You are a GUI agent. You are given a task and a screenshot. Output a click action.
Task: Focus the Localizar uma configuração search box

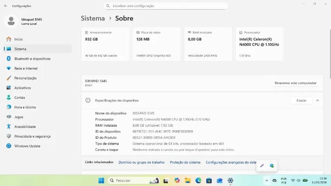166,6
